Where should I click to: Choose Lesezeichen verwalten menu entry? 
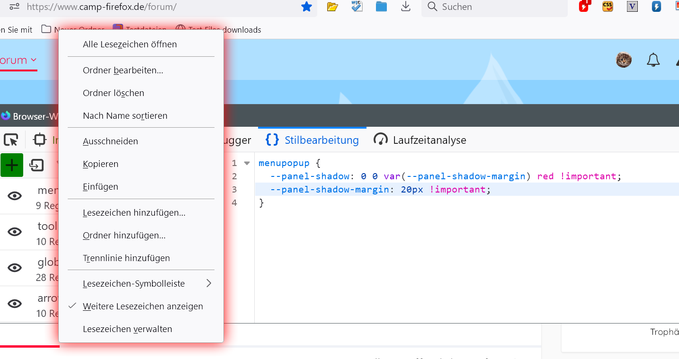127,329
